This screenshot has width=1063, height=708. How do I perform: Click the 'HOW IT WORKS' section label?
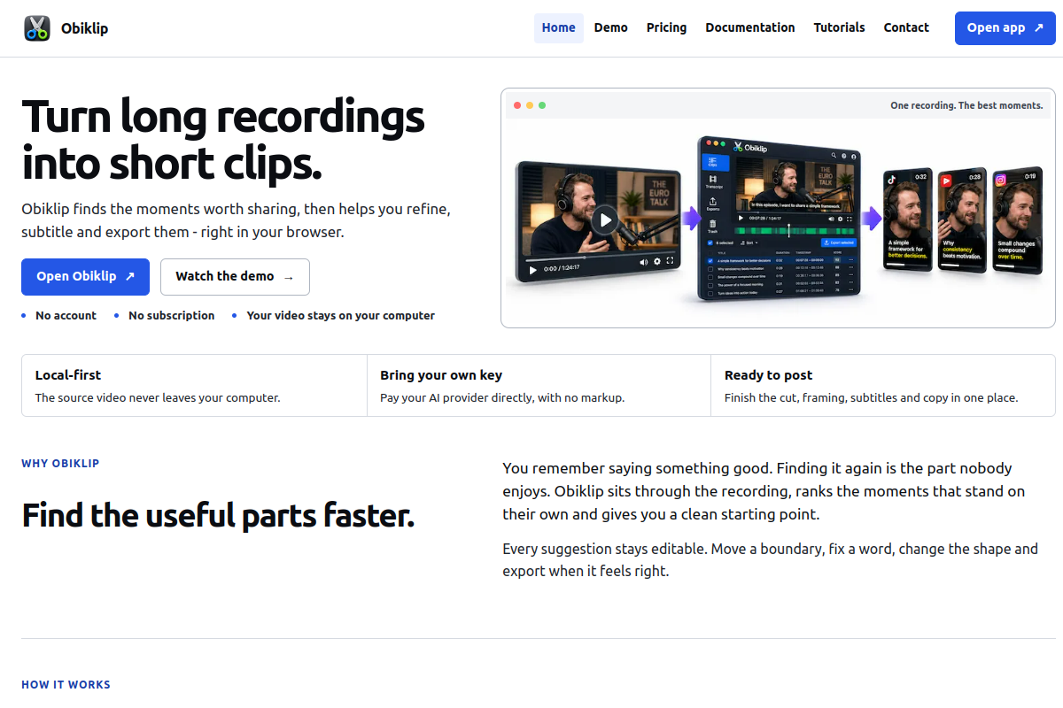pyautogui.click(x=66, y=684)
